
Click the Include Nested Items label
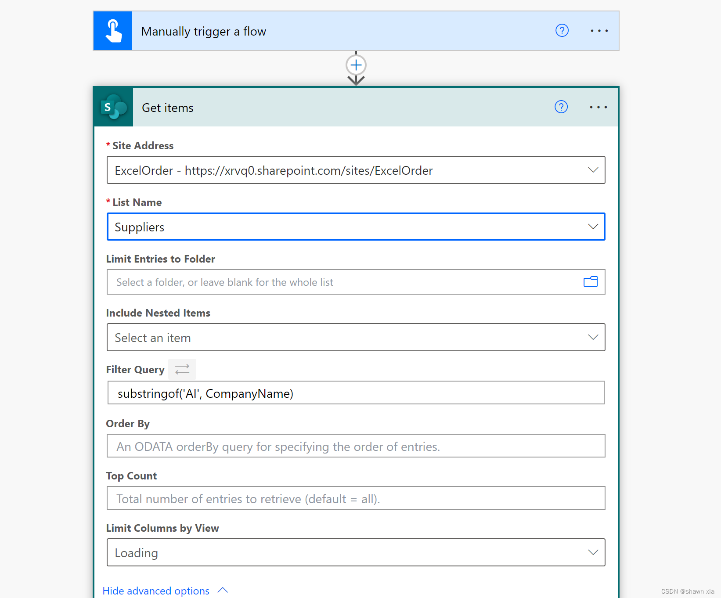coord(158,313)
